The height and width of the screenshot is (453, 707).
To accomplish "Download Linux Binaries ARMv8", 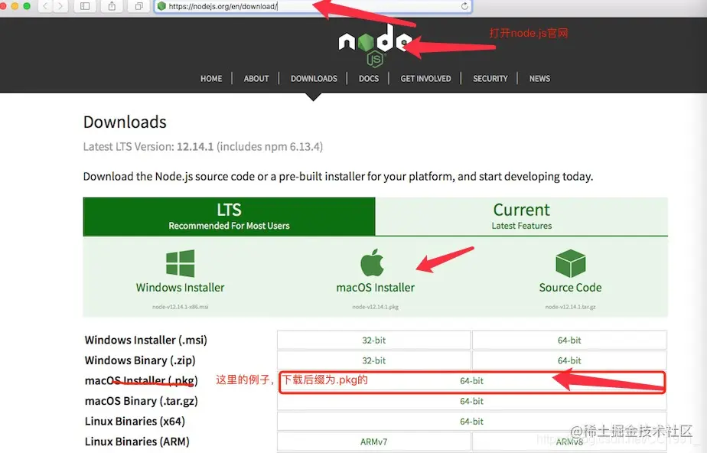I will coord(569,442).
